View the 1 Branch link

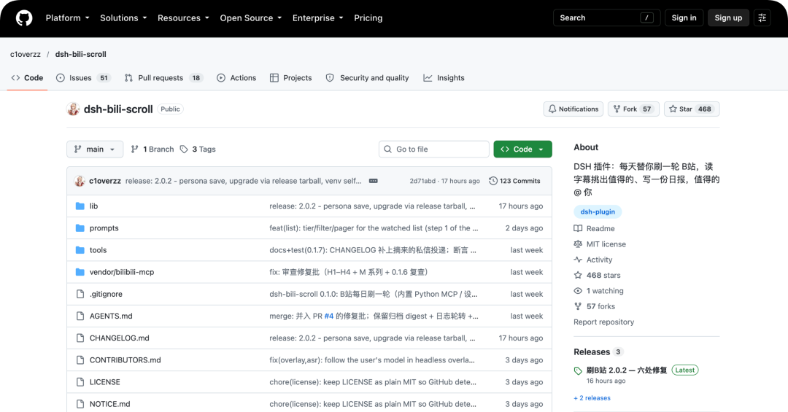[152, 149]
